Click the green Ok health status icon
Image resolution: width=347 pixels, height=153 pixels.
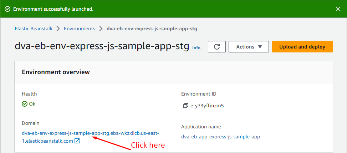25,104
